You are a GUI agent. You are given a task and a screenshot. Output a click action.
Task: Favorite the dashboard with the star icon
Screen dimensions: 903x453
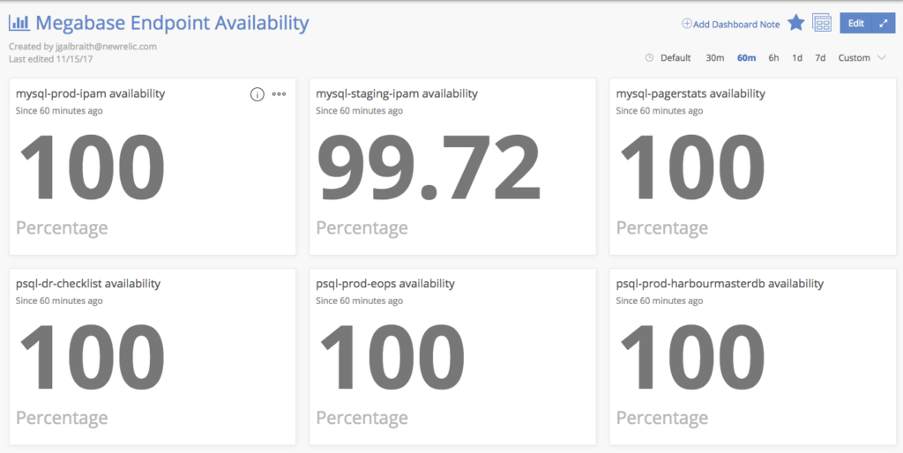(796, 23)
